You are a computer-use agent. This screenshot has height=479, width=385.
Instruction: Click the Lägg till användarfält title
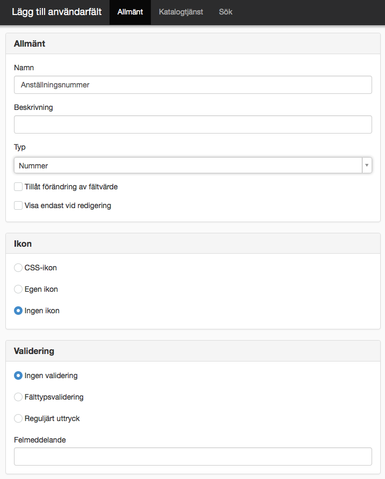56,12
